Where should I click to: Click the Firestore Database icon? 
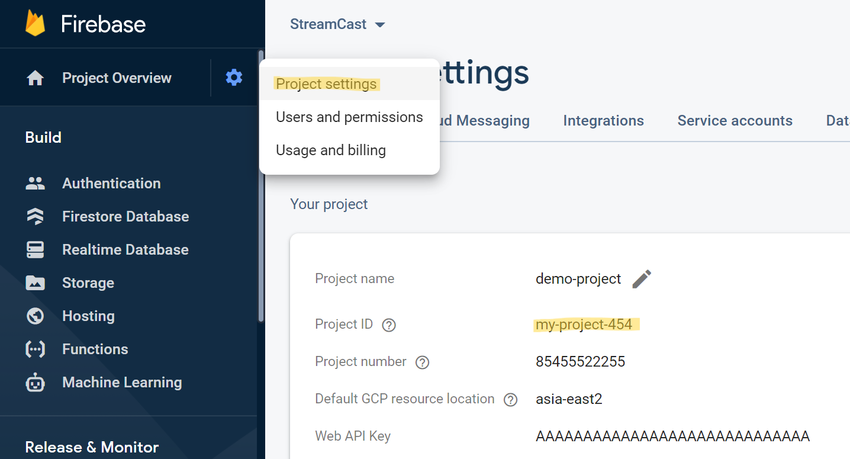tap(36, 217)
